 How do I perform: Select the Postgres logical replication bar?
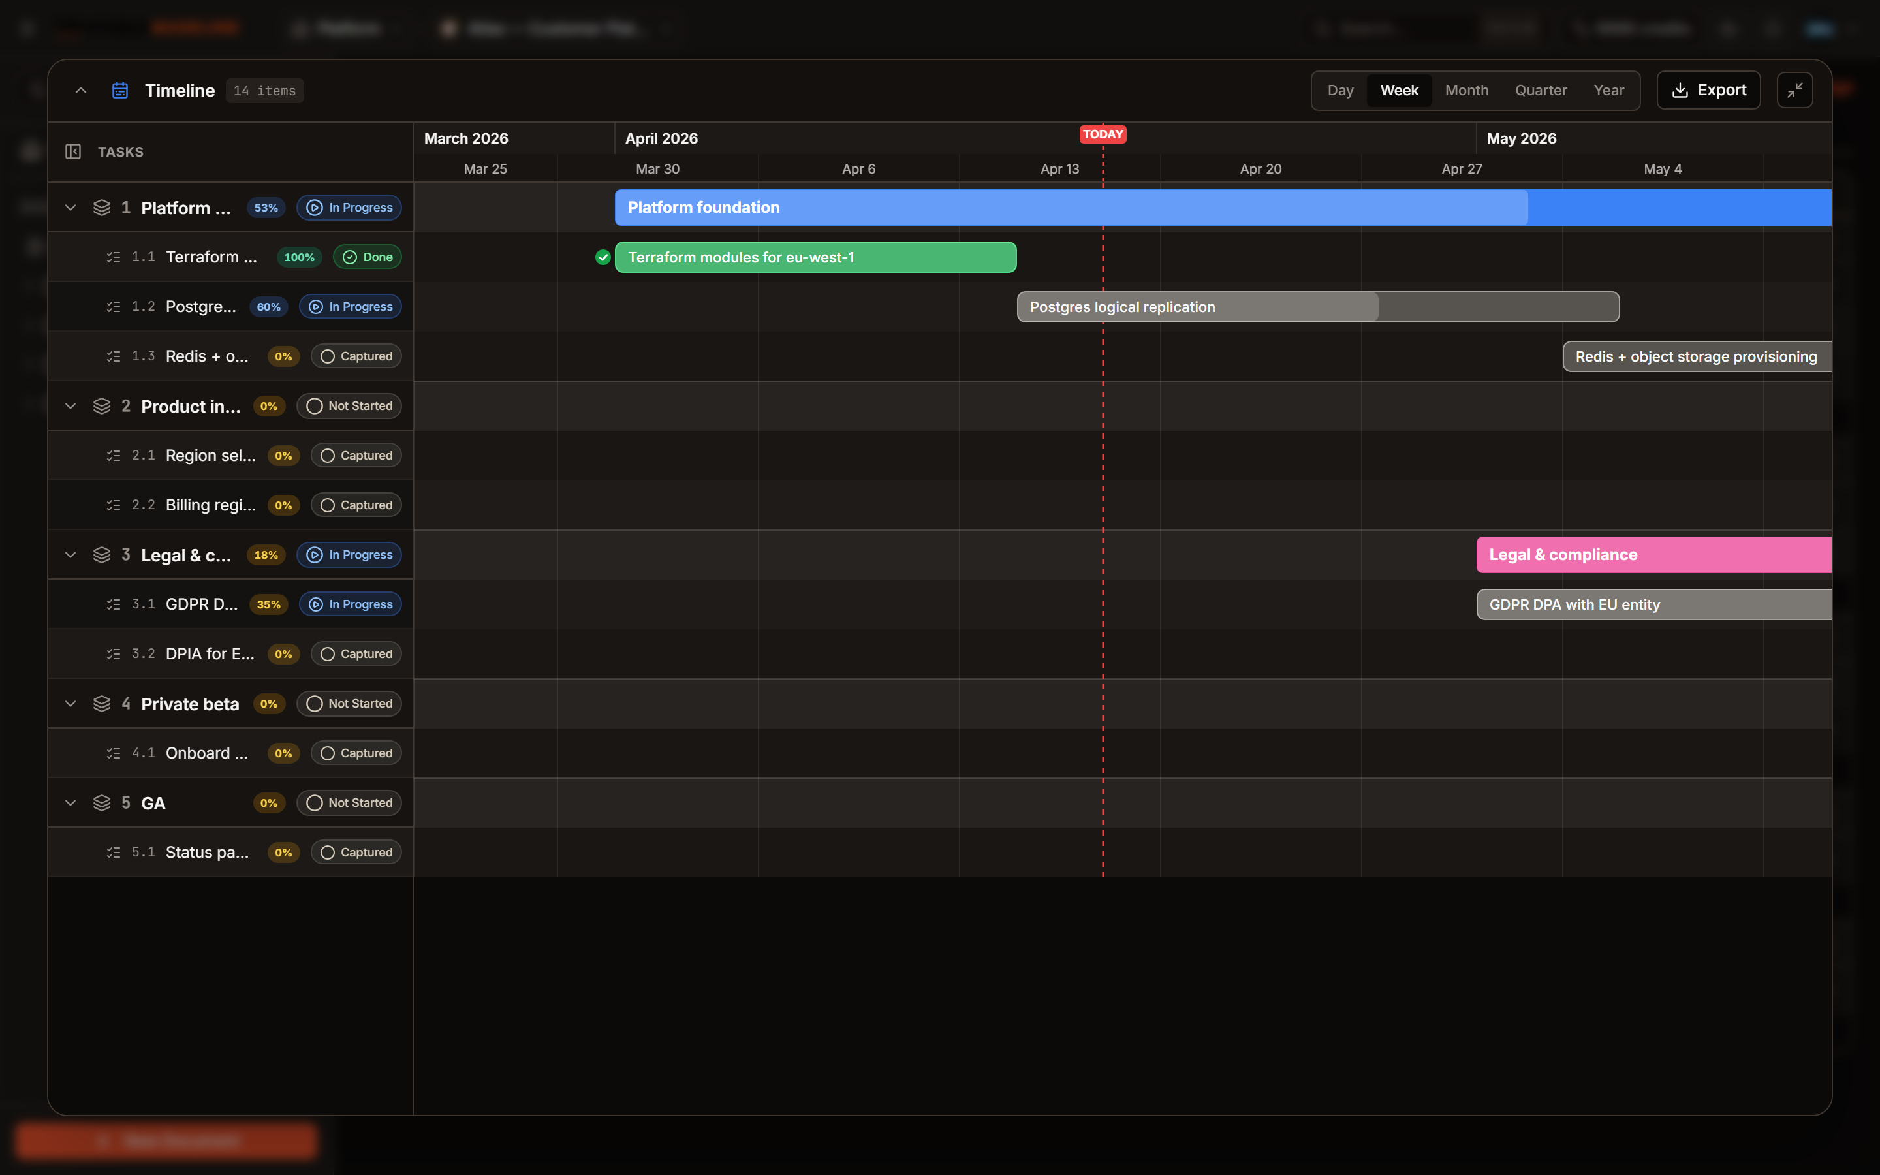tap(1319, 307)
